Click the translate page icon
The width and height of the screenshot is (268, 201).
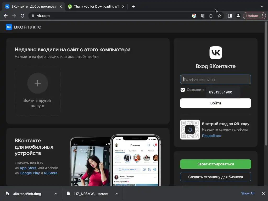[x=203, y=16]
